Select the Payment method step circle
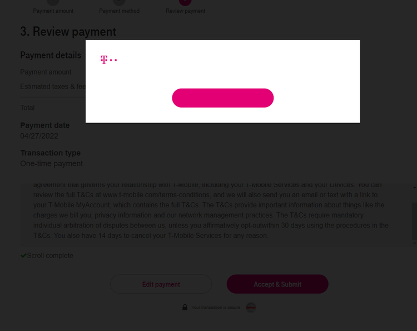The image size is (417, 331). pos(119,1)
